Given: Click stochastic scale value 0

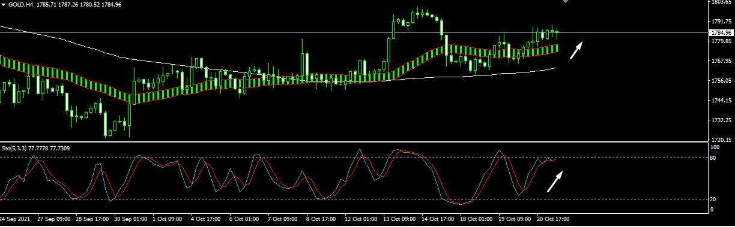Looking at the screenshot, I should click(x=712, y=209).
